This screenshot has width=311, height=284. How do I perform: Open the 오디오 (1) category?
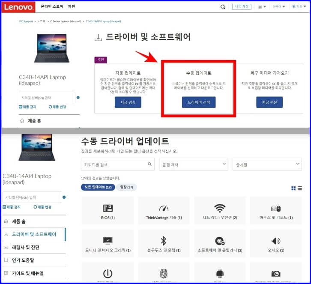pyautogui.click(x=276, y=244)
